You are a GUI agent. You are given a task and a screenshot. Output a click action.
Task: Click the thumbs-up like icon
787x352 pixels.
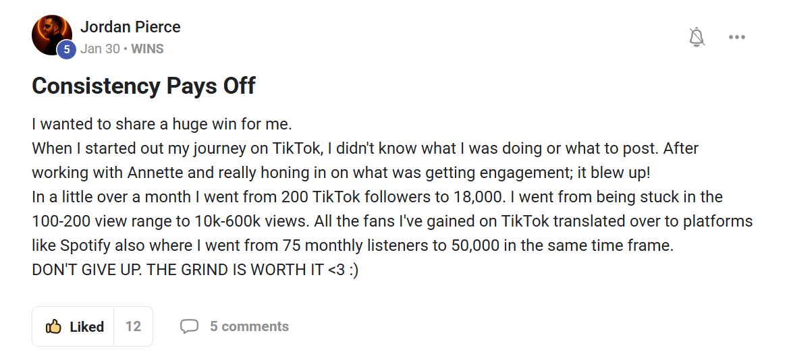(54, 327)
